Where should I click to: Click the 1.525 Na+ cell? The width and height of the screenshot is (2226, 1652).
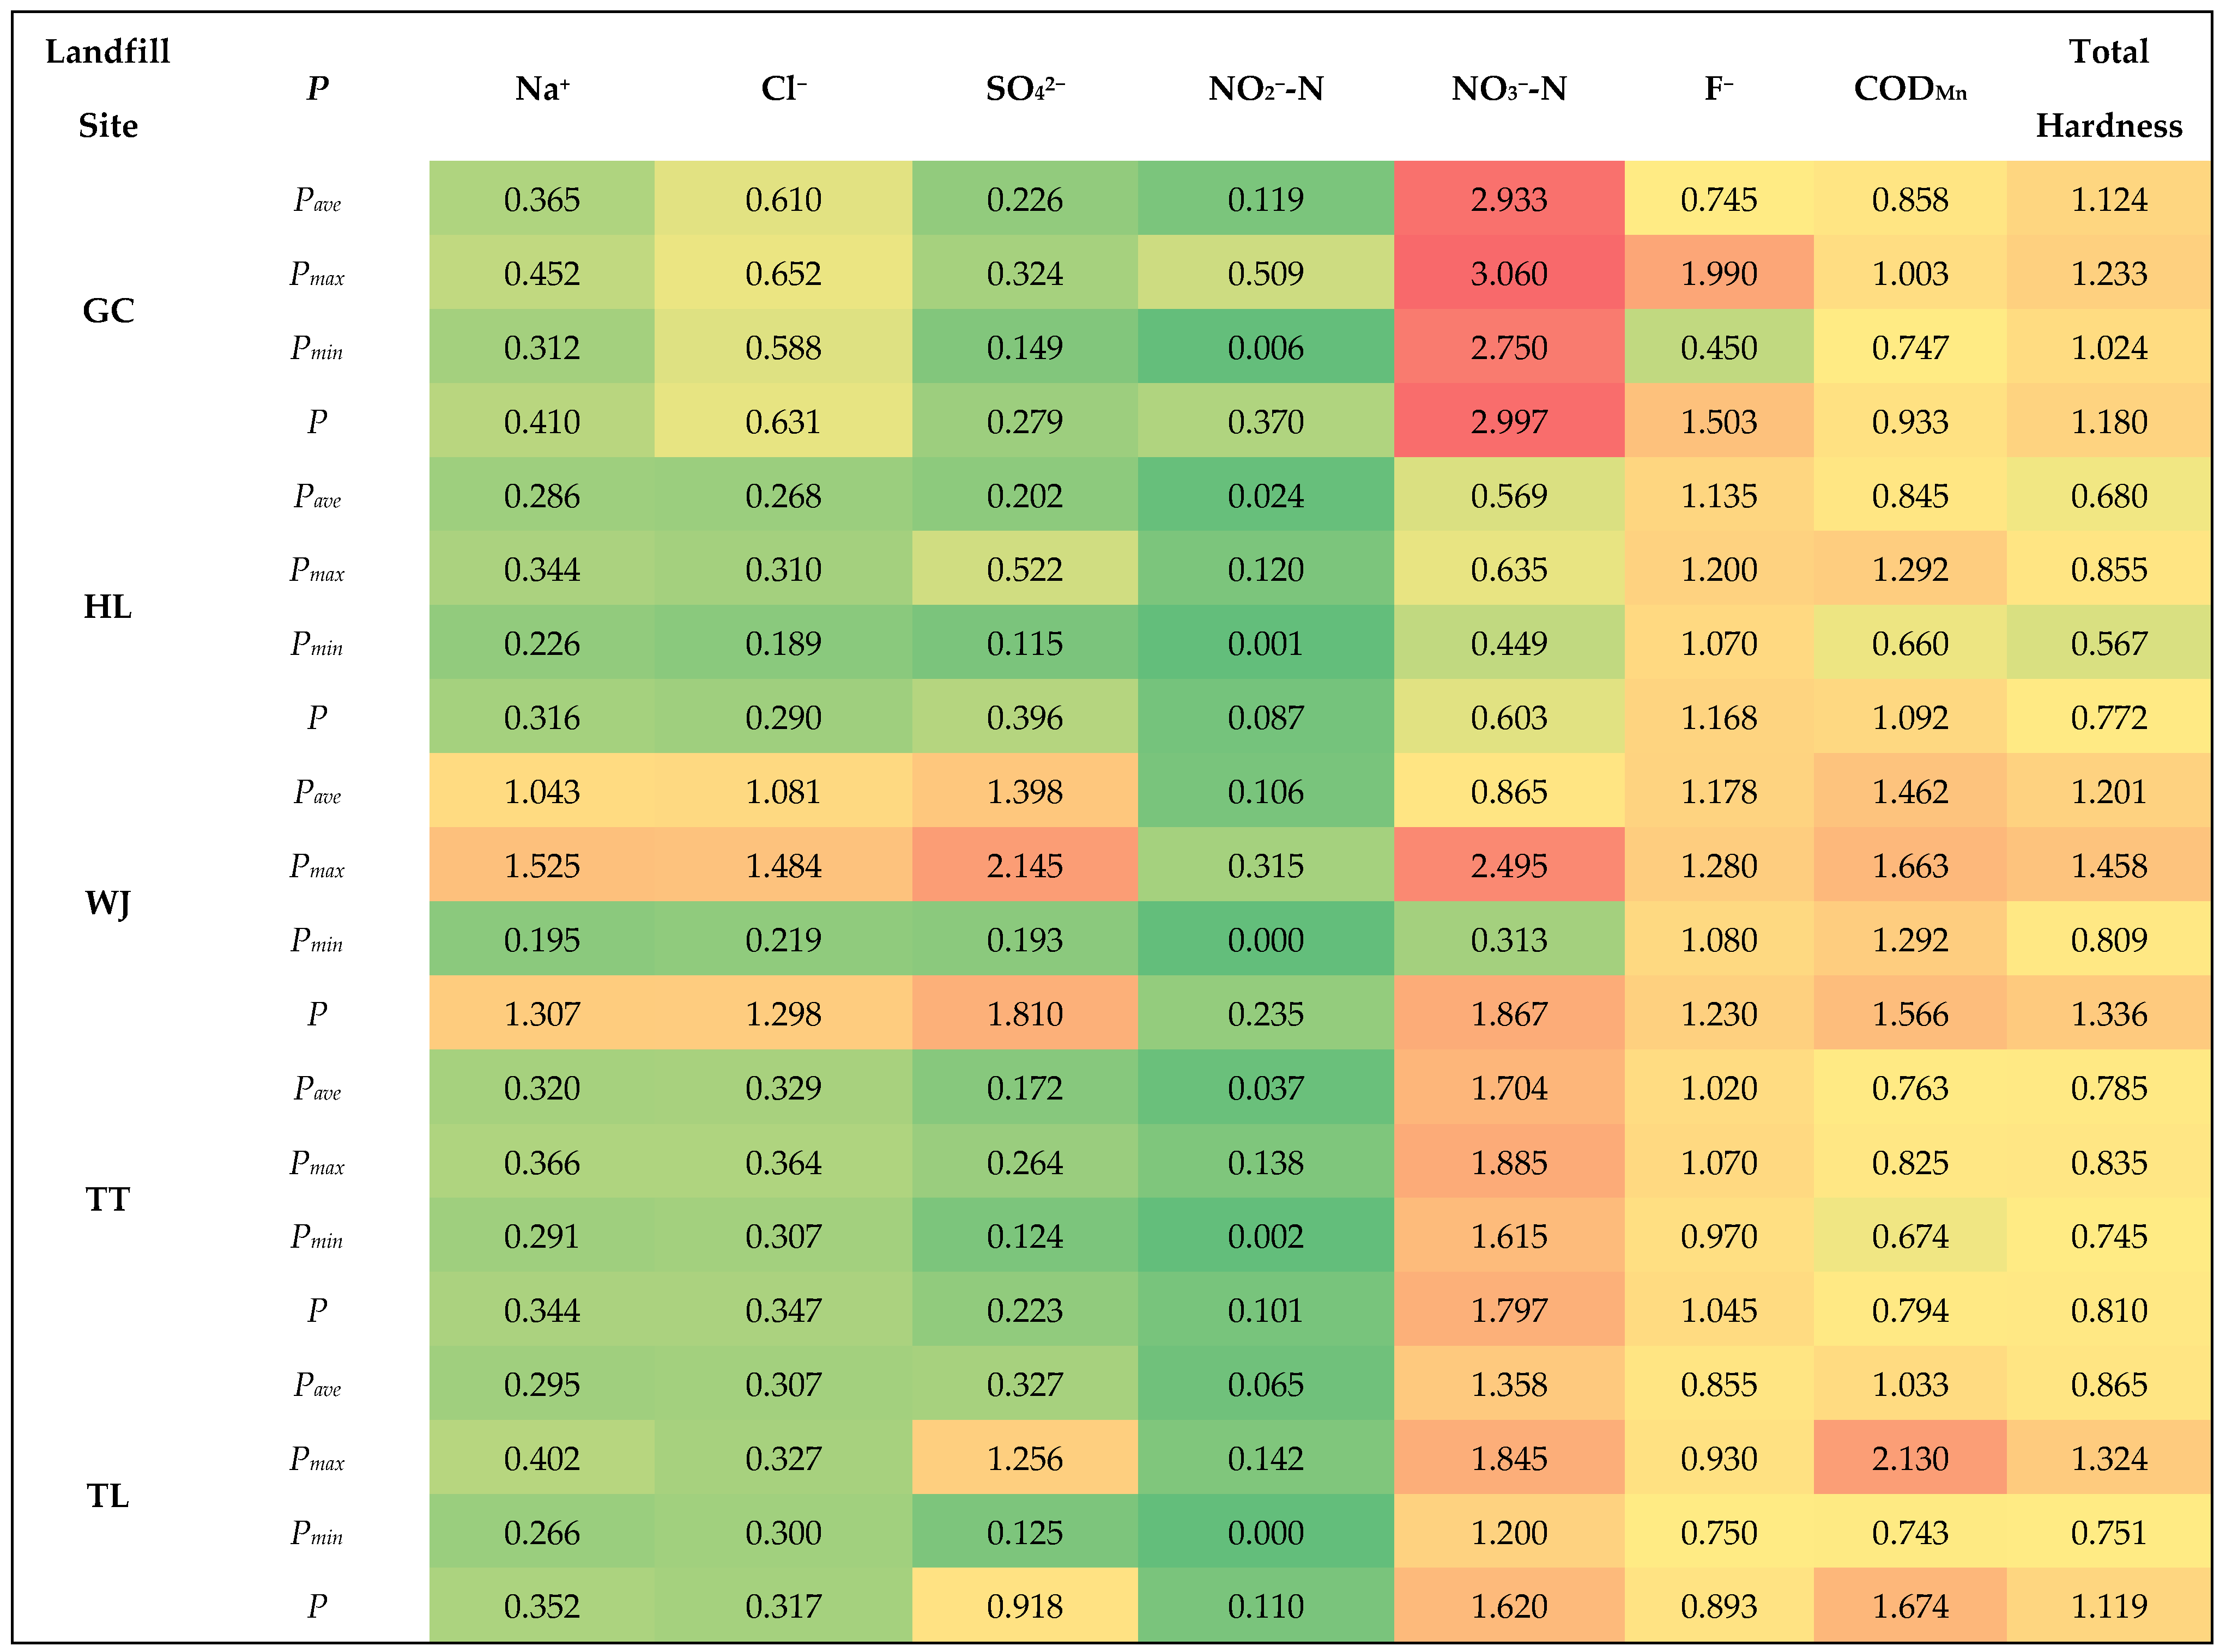[x=542, y=865]
